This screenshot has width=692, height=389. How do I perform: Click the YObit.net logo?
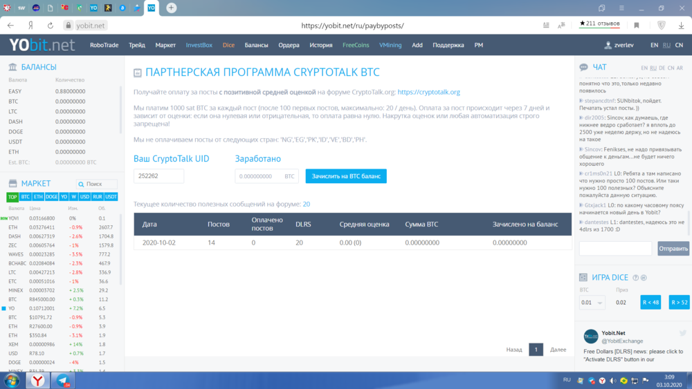pos(42,45)
